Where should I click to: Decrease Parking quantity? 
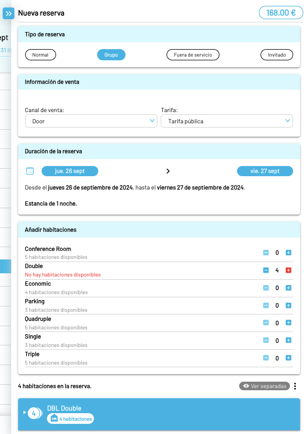(266, 305)
